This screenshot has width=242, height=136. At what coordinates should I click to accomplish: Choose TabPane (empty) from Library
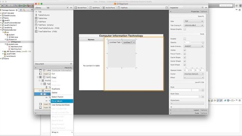click(46, 25)
